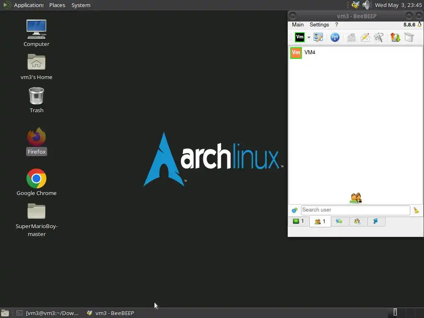Click the clock showing Wed May 3, 23:45
Image resolution: width=424 pixels, height=318 pixels.
click(x=398, y=5)
